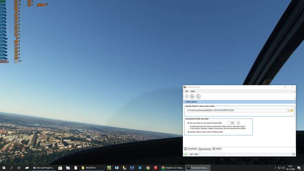Image resolution: width=304 pixels, height=171 pixels.
Task: Switch to the ScreenShot tab
Action: [x=191, y=149]
